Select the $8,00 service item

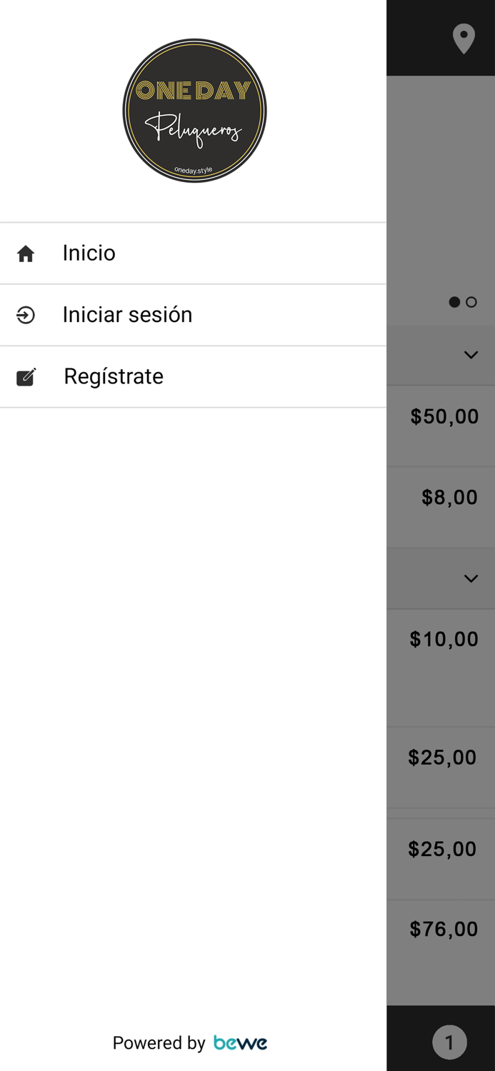click(x=449, y=498)
